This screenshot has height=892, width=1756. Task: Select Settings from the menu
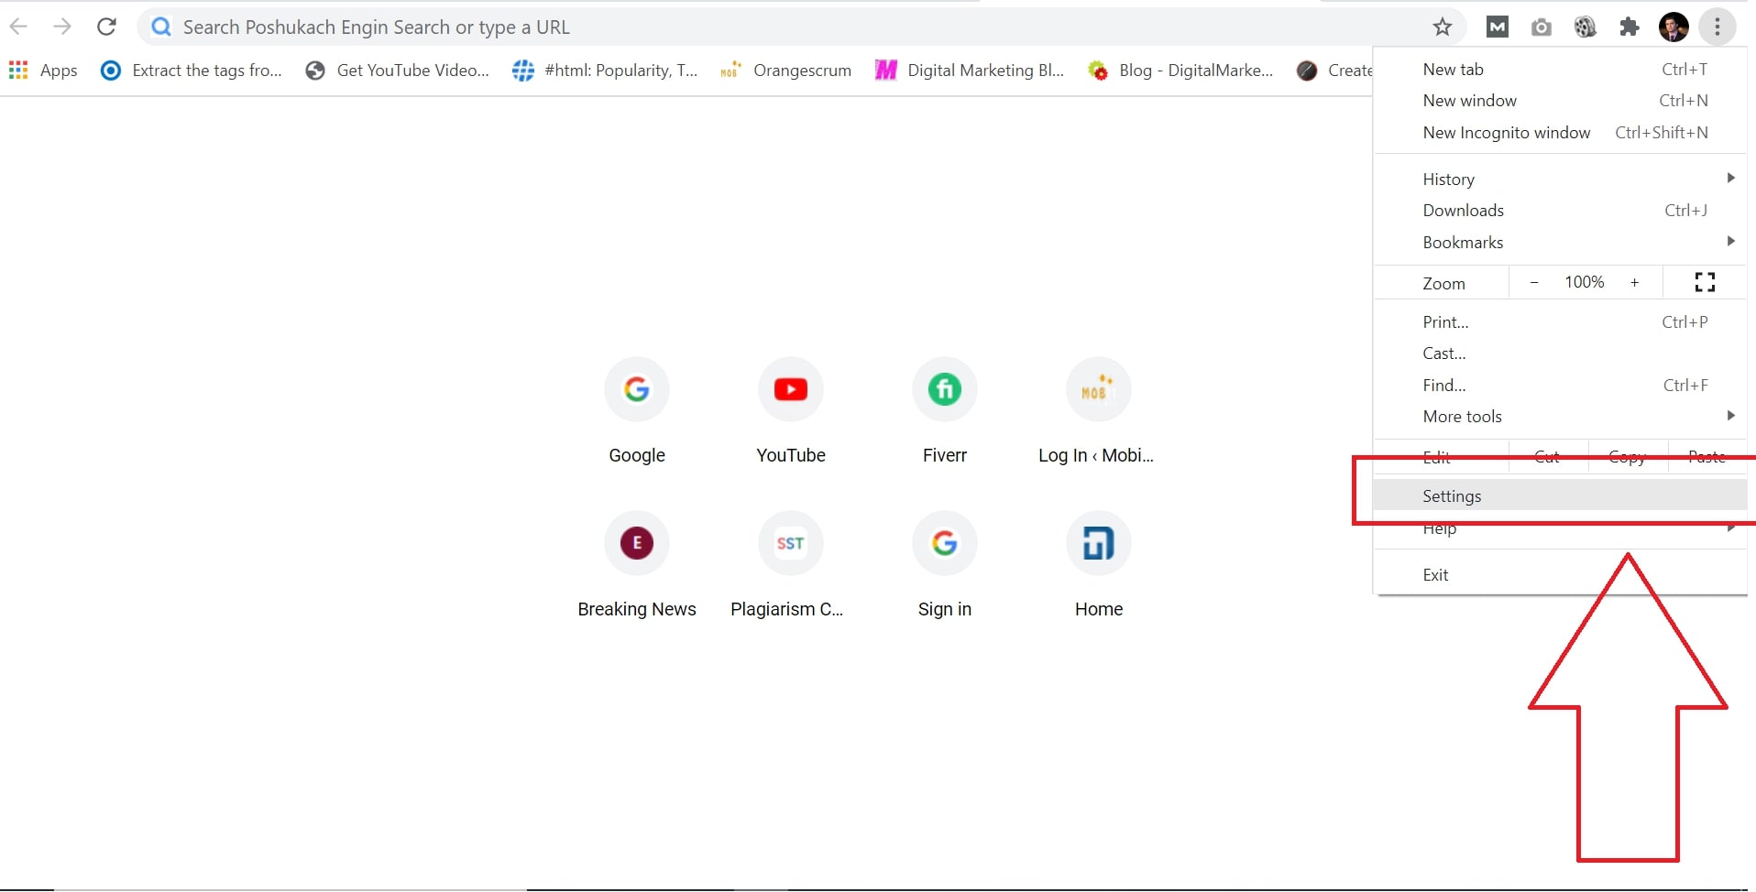point(1452,495)
